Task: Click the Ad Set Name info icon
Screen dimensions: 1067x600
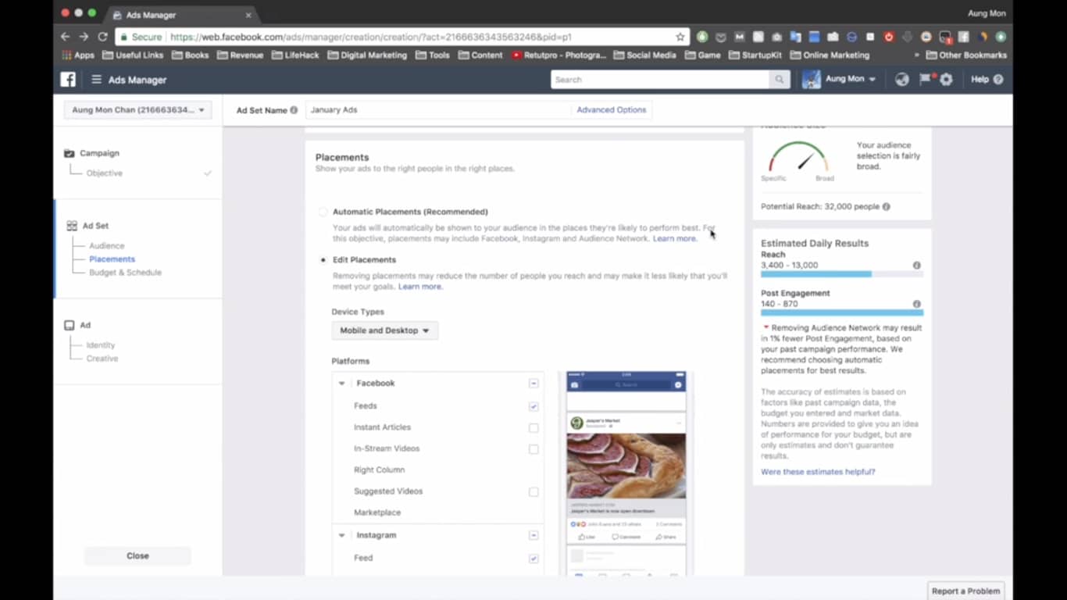Action: [294, 110]
